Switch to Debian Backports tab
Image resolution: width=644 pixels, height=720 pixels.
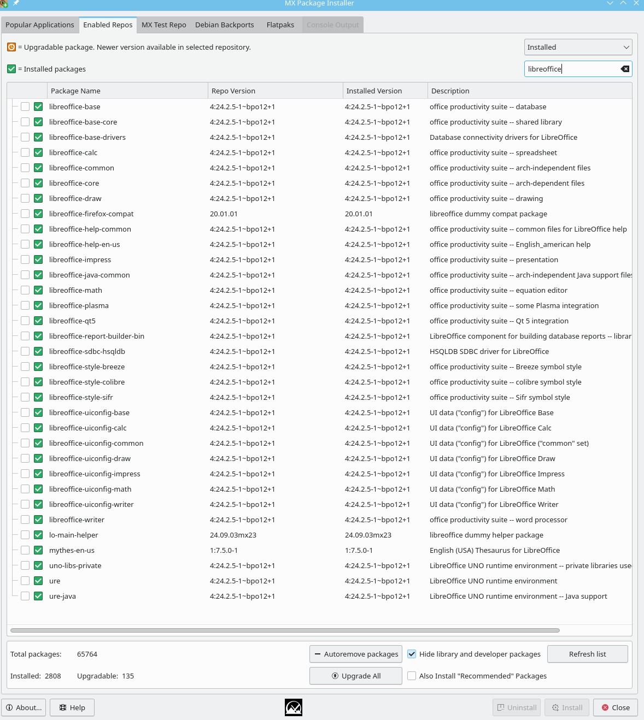tap(225, 25)
